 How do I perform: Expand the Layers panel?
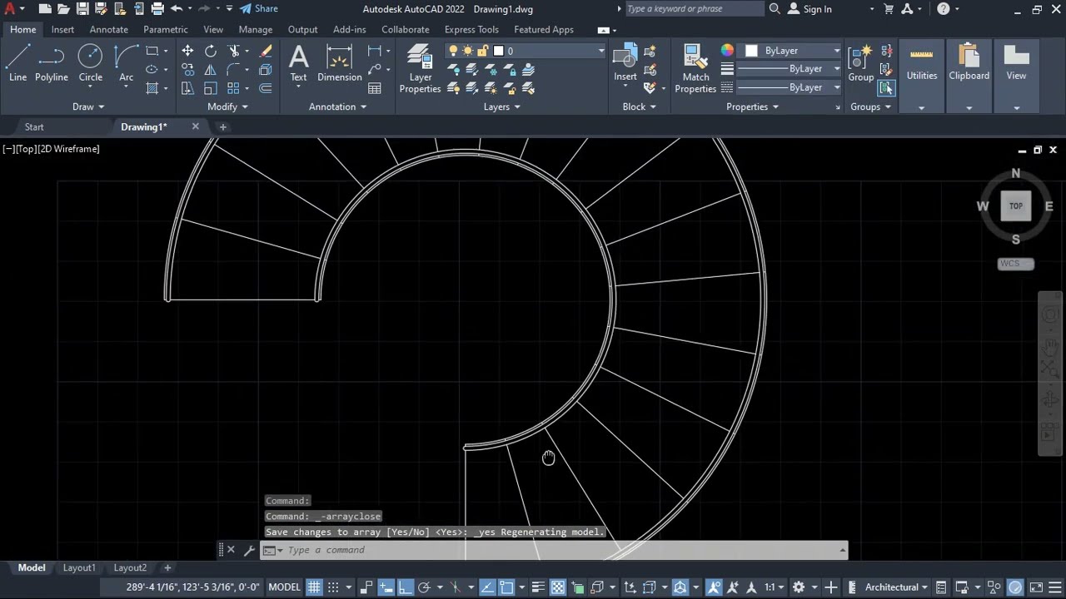pyautogui.click(x=501, y=106)
